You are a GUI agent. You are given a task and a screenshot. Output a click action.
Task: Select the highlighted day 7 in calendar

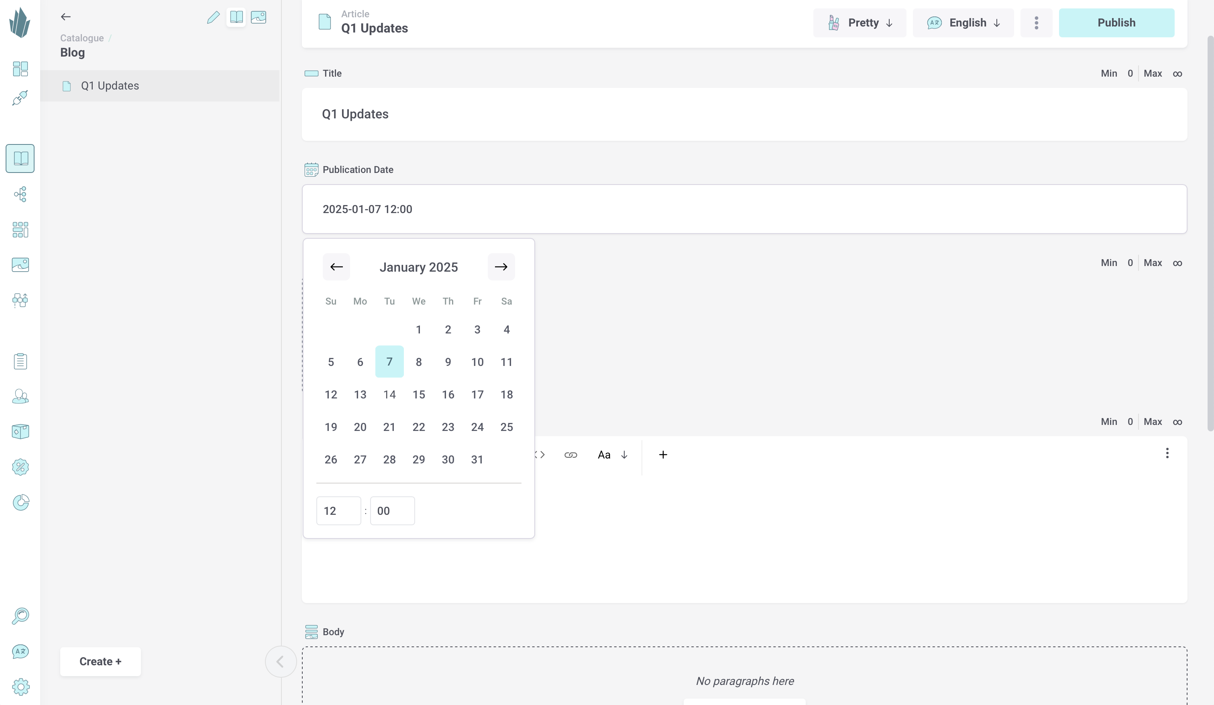point(389,362)
